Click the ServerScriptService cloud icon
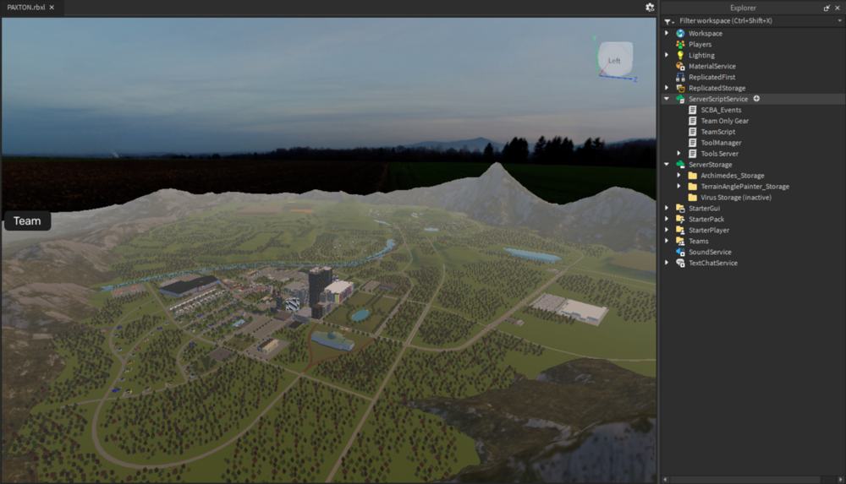The height and width of the screenshot is (484, 846). [680, 99]
